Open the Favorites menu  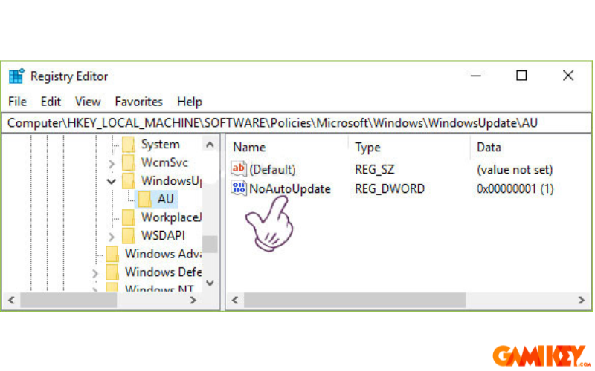click(x=138, y=102)
